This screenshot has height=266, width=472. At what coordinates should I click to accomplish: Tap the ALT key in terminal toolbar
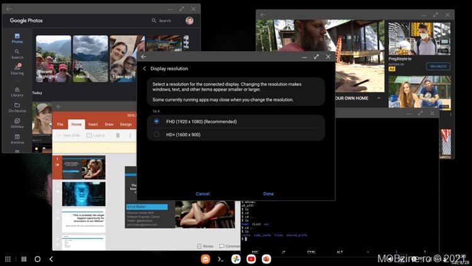(340, 252)
